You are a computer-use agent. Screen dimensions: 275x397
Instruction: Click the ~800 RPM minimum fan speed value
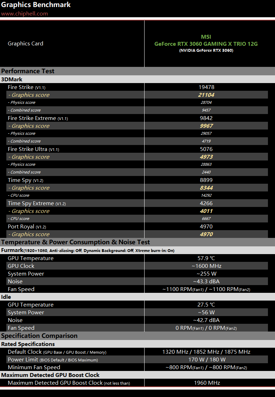click(x=206, y=367)
